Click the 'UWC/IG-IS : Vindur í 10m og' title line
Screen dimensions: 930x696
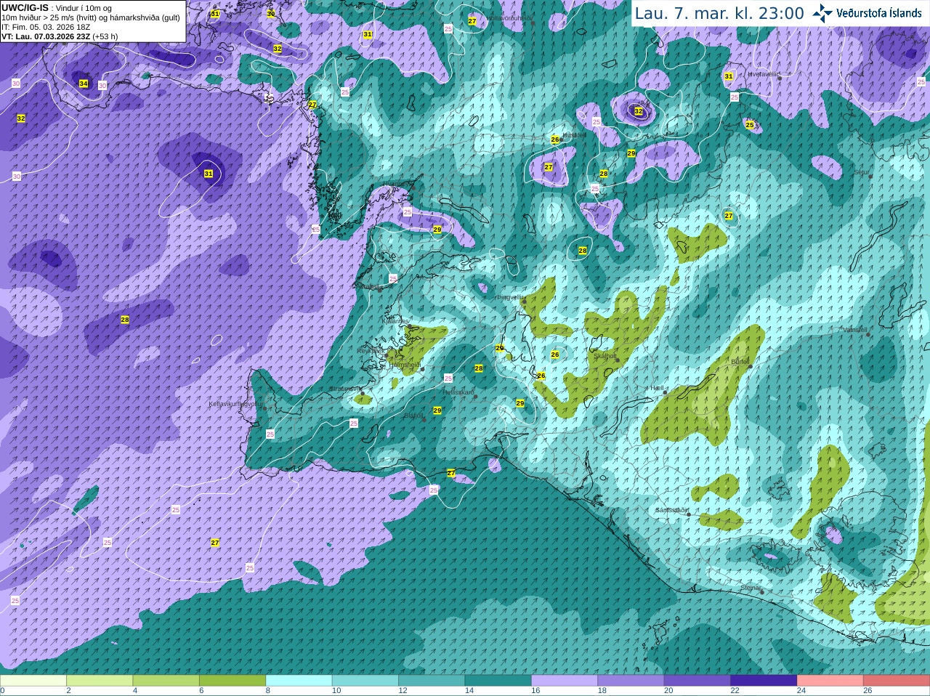click(x=57, y=8)
